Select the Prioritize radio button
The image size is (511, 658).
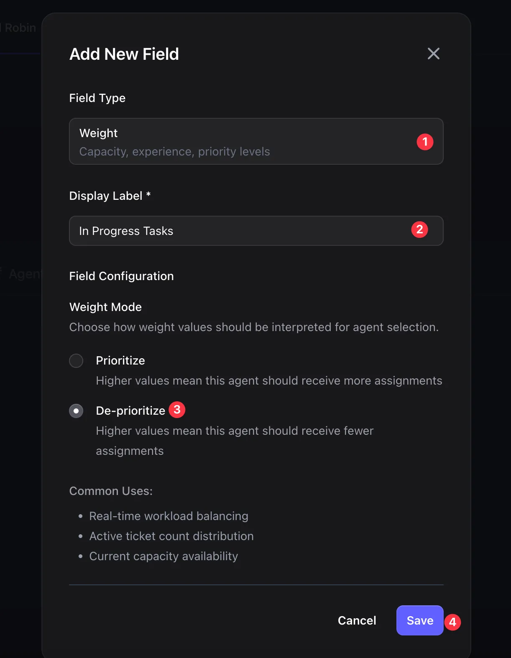pos(76,360)
